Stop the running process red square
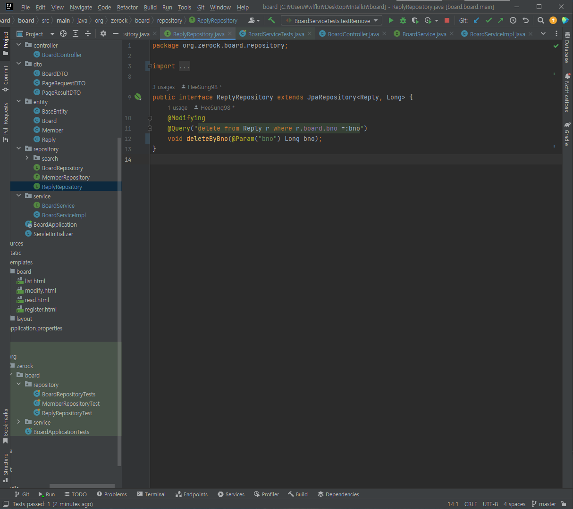The image size is (573, 509). point(447,20)
